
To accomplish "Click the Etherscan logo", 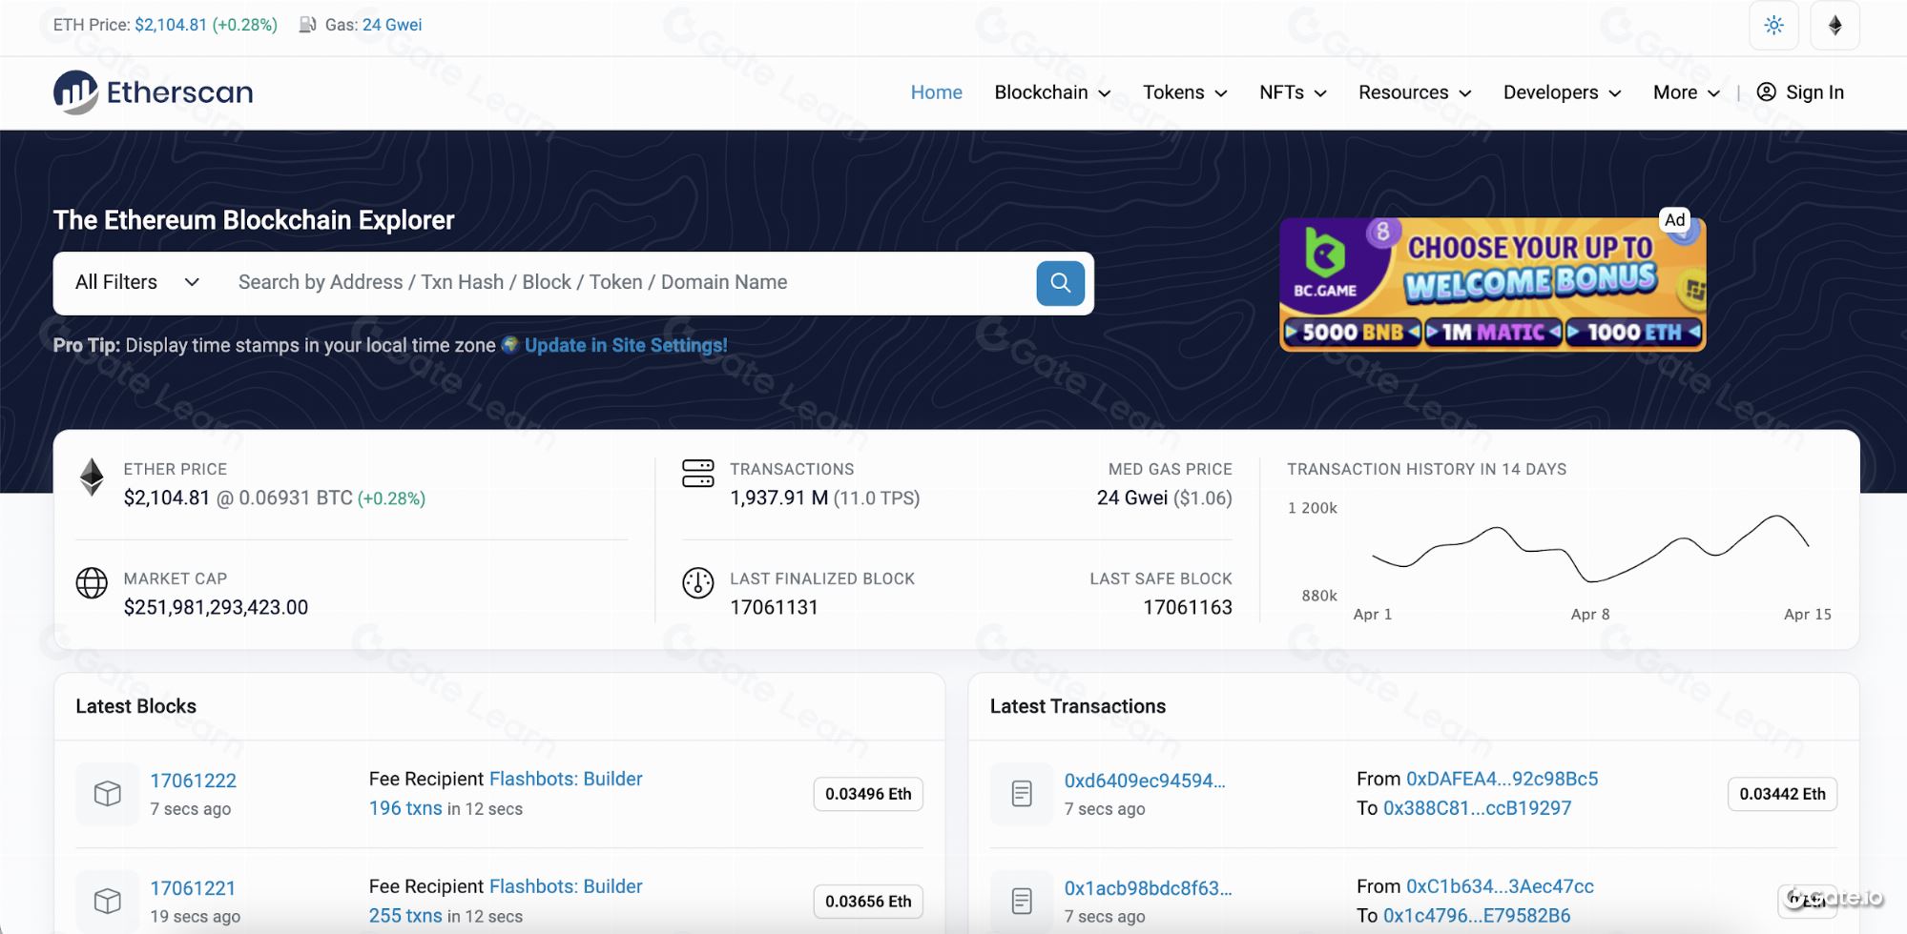I will click(x=152, y=91).
